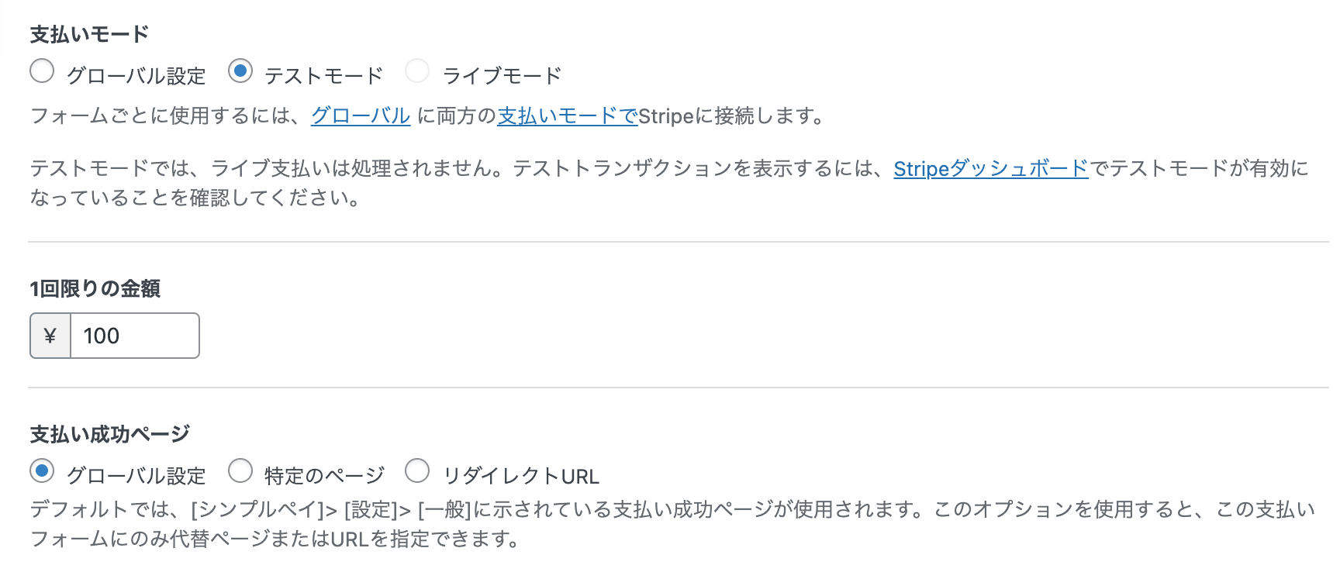
Task: Click the 特定のページ label text
Action: click(323, 471)
